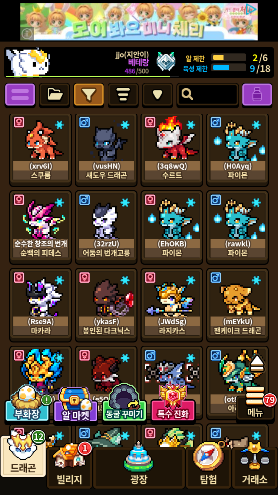Select the 스쿠룸 dragon card

click(x=41, y=149)
